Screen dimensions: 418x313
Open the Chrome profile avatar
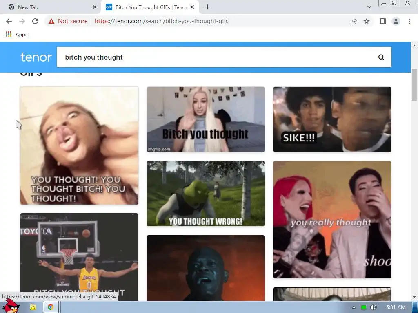coord(396,21)
